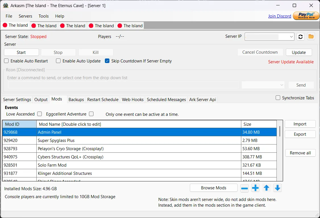Open the Servers menu
The width and height of the screenshot is (320, 218).
25,16
